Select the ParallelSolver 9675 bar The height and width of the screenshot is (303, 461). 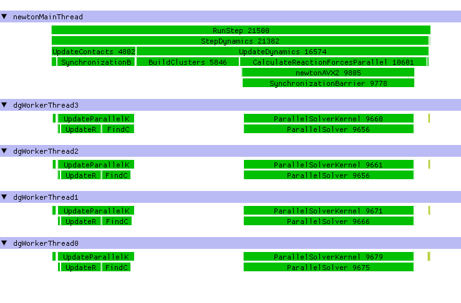coord(328,268)
